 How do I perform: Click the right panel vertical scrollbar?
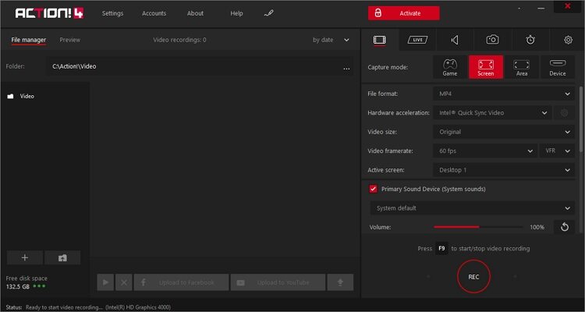[580, 119]
